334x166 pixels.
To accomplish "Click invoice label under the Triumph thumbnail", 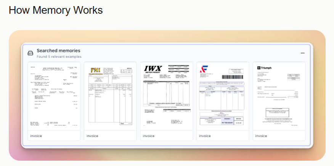I will point(261,136).
